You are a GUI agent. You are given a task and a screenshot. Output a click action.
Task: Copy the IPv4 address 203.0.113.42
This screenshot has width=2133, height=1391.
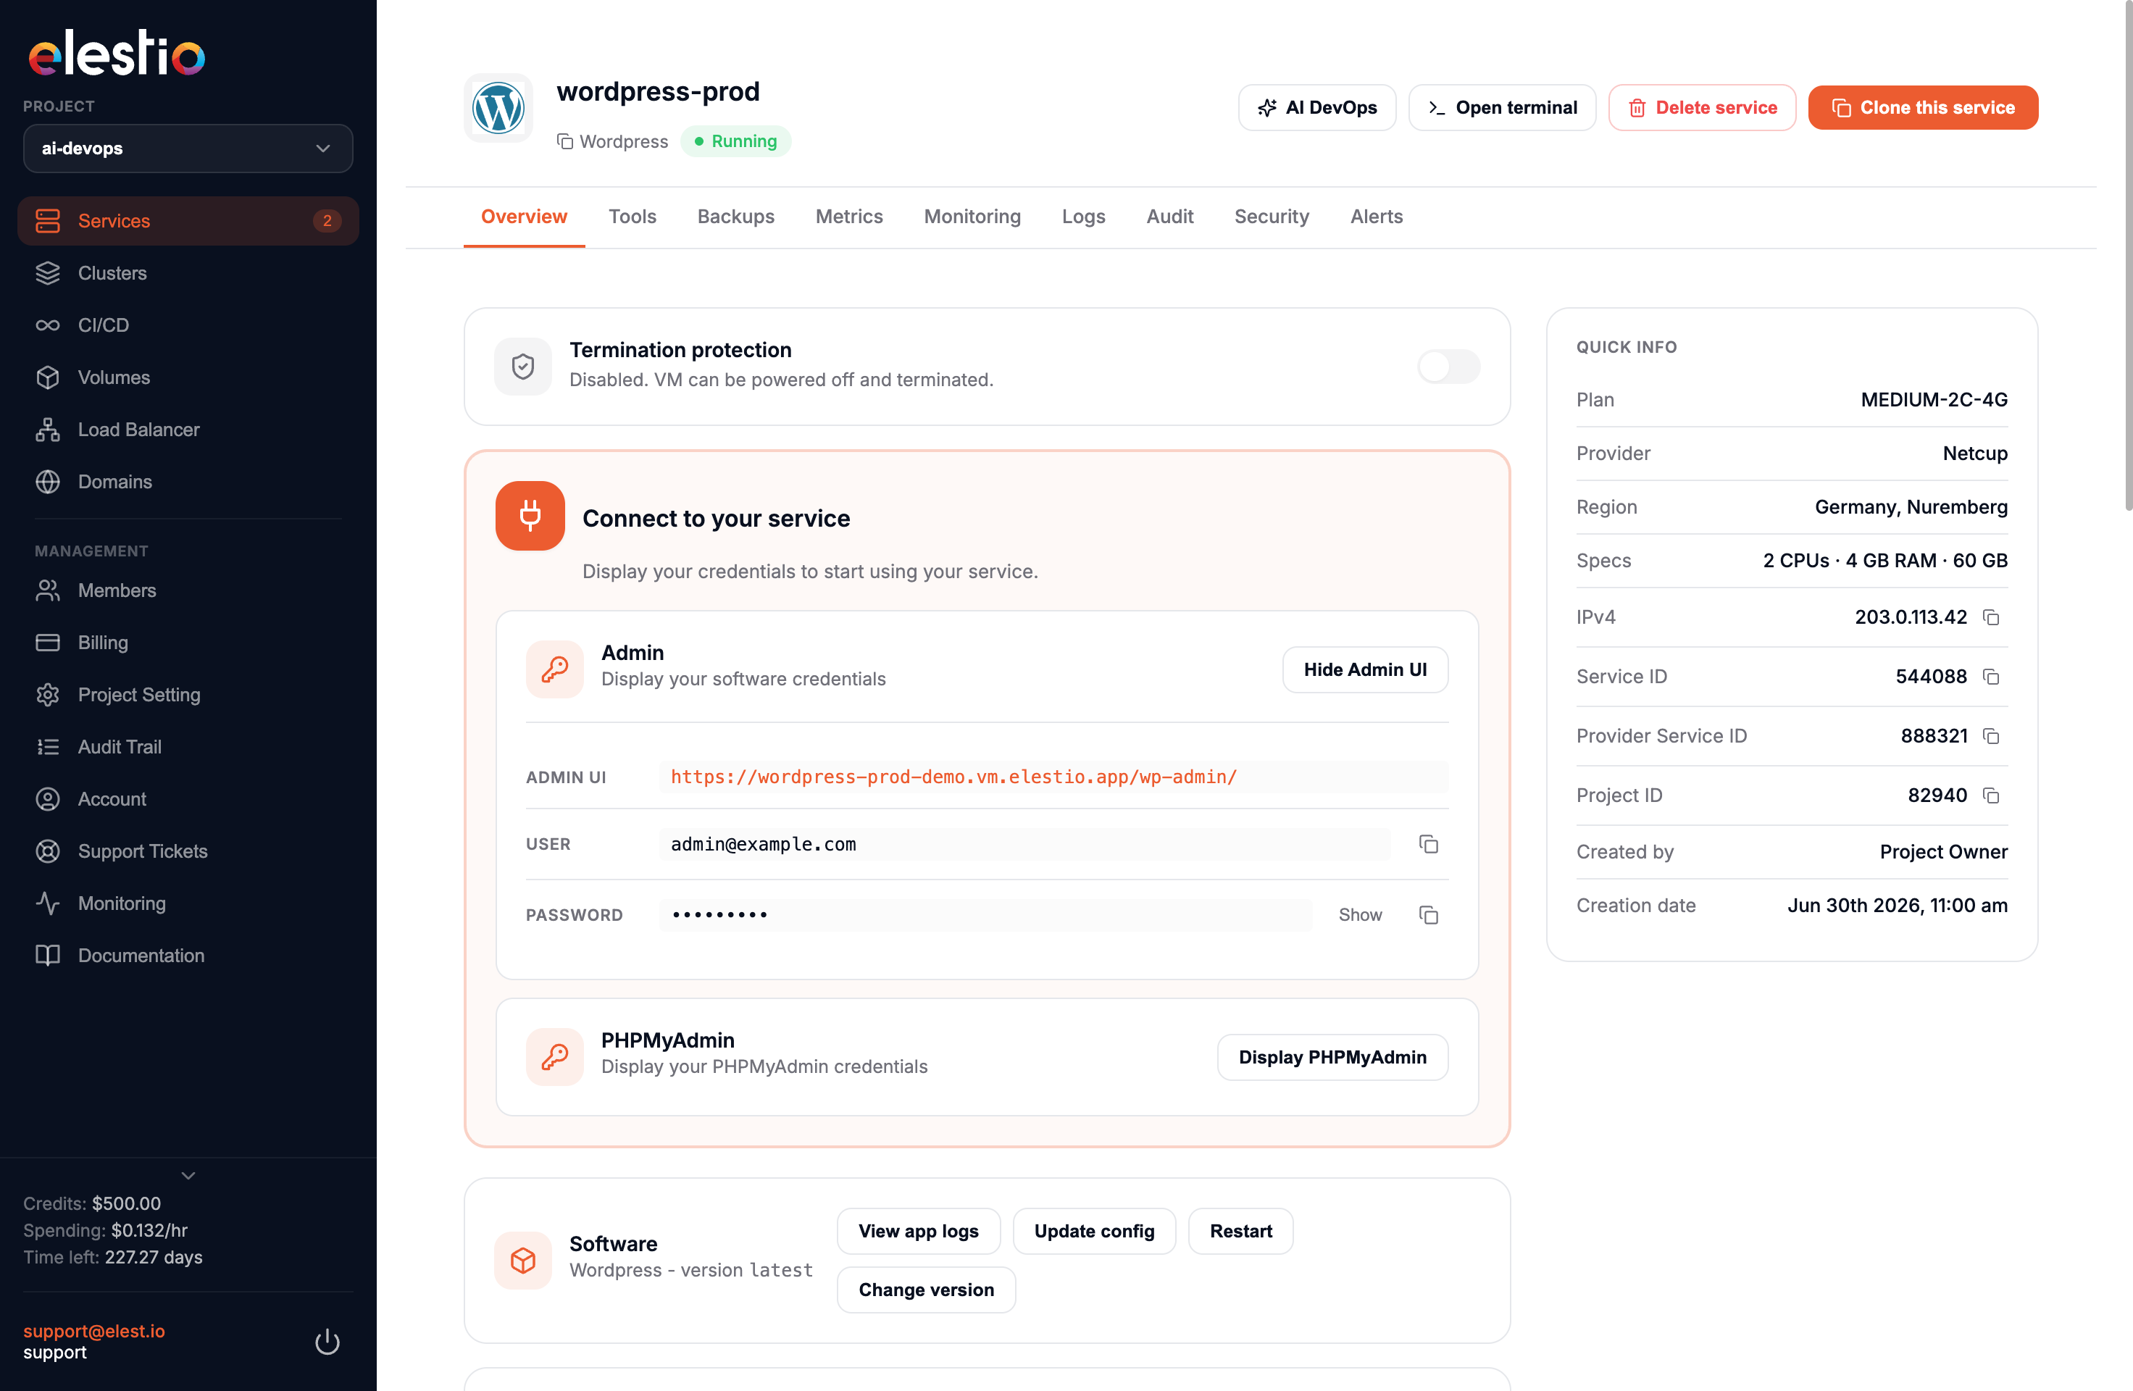point(1990,617)
